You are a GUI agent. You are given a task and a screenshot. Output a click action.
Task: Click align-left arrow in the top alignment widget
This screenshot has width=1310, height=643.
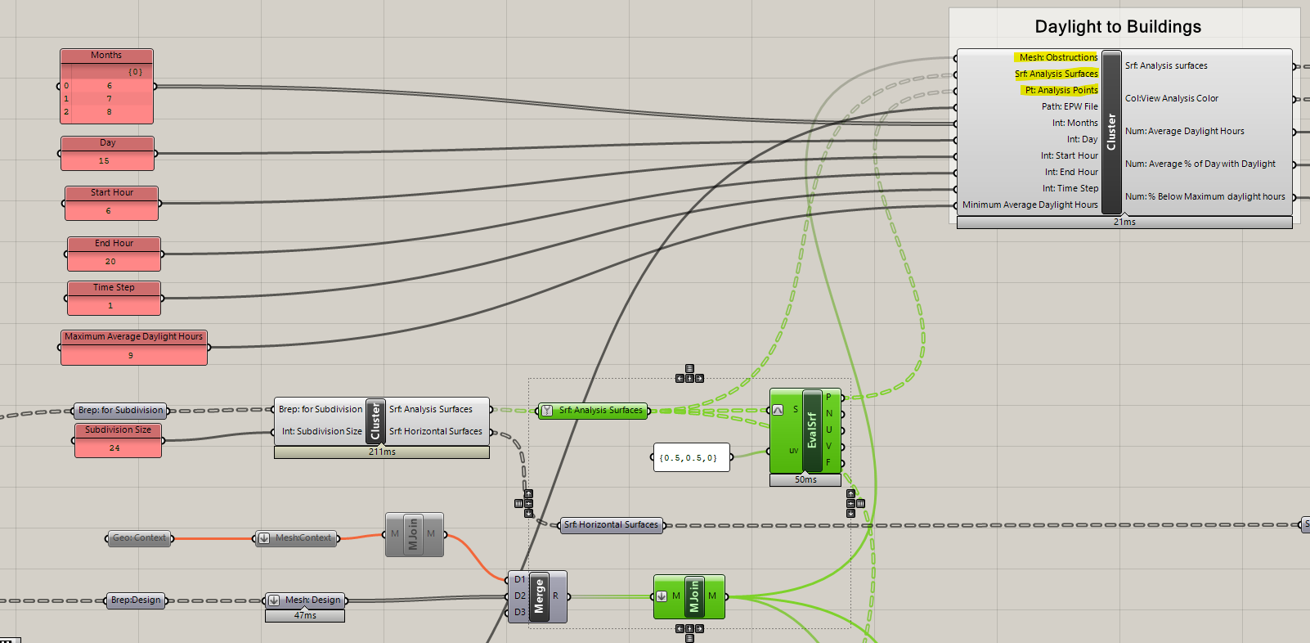coord(680,378)
